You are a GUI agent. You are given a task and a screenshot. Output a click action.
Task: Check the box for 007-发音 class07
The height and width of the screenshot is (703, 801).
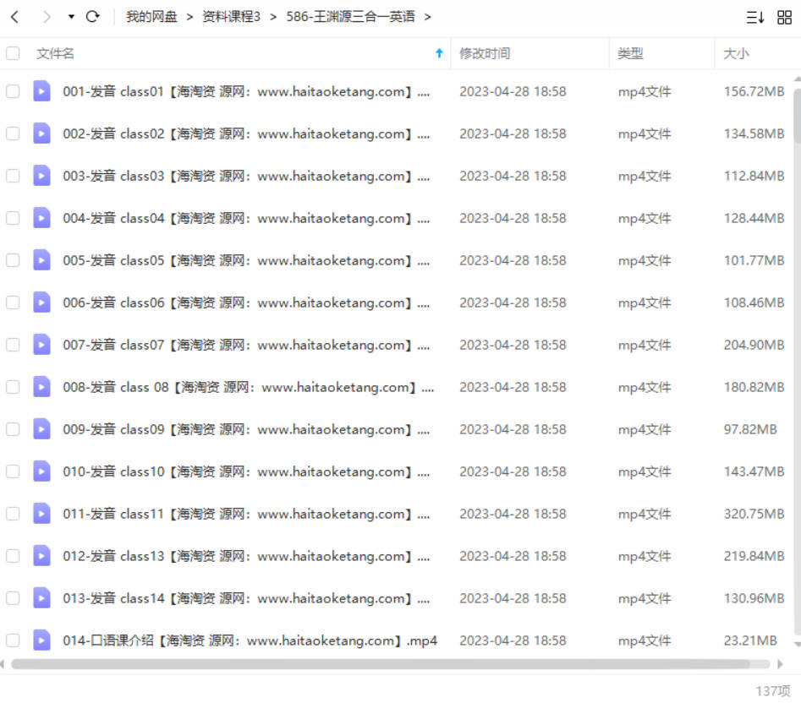(x=13, y=345)
